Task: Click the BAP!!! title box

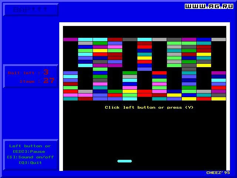Action: pos(31,10)
